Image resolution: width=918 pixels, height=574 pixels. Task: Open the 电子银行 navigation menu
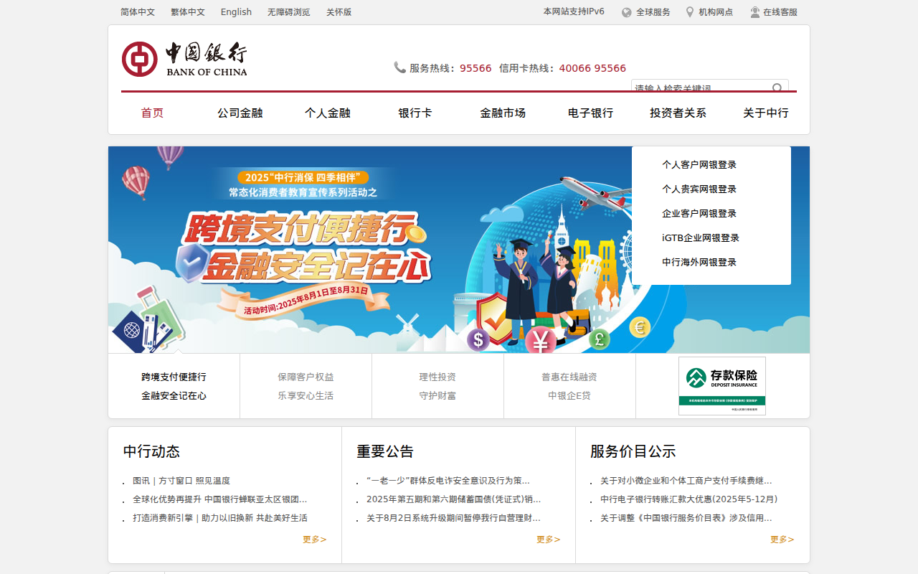pyautogui.click(x=590, y=113)
